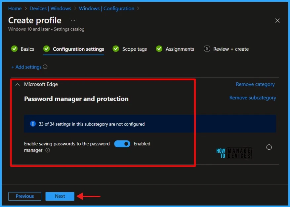Open the ellipsis menu beside Create profile
Image resolution: width=290 pixels, height=207 pixels.
pyautogui.click(x=73, y=21)
